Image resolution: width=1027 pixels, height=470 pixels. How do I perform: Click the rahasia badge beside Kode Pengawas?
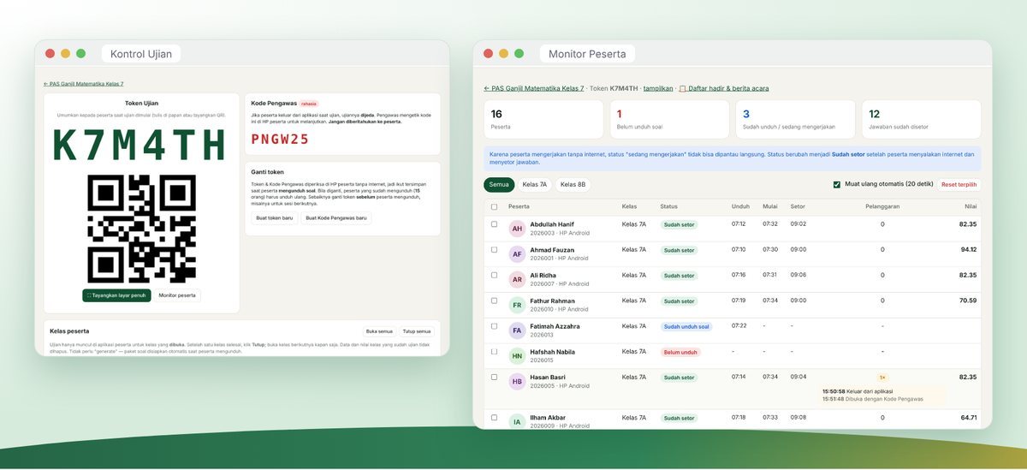pos(308,104)
